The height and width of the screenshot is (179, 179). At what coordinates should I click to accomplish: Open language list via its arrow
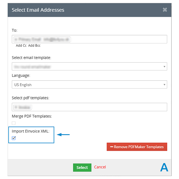(164, 85)
